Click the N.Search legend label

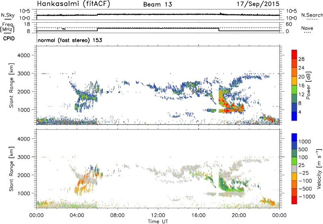pyautogui.click(x=312, y=15)
